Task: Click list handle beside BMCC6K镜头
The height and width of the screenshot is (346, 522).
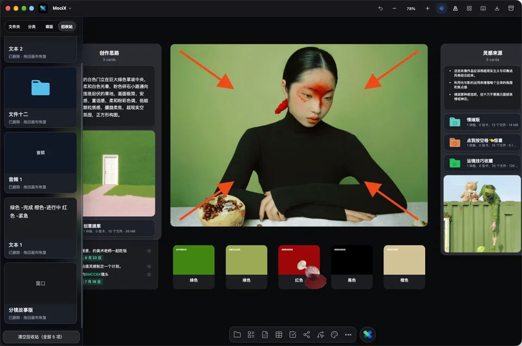Action: tap(149, 274)
